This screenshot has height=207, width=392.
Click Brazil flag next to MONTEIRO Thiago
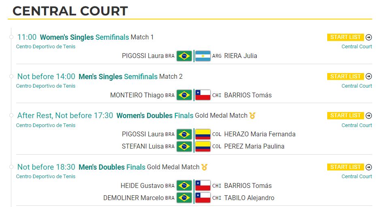point(184,95)
